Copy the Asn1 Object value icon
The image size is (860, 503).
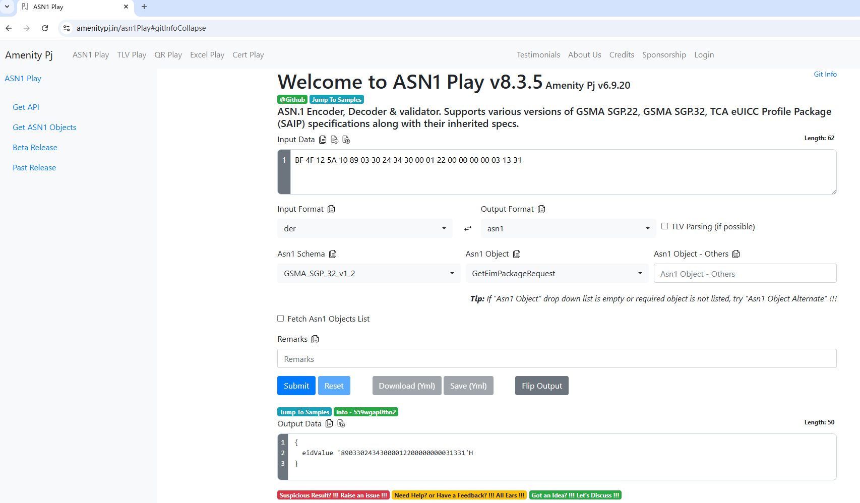point(517,254)
